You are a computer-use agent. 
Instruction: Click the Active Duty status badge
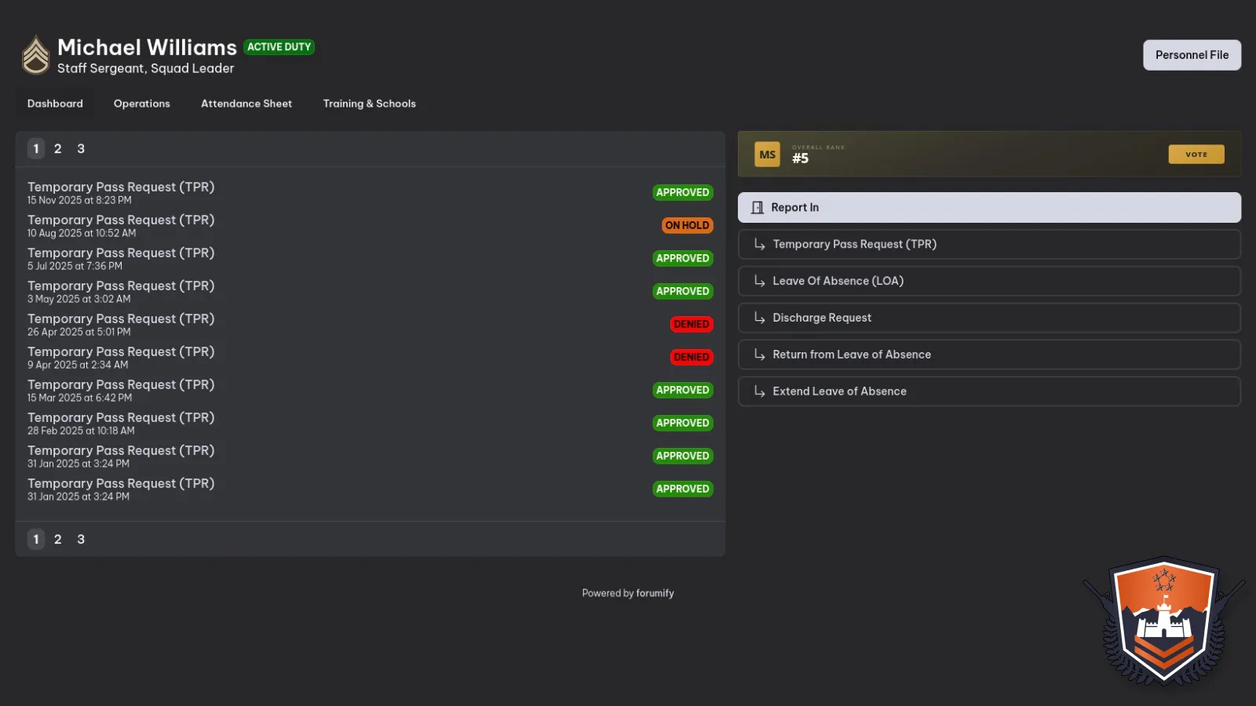tap(279, 47)
